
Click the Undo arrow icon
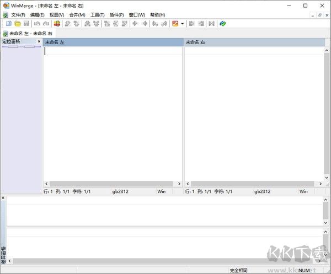point(37,24)
